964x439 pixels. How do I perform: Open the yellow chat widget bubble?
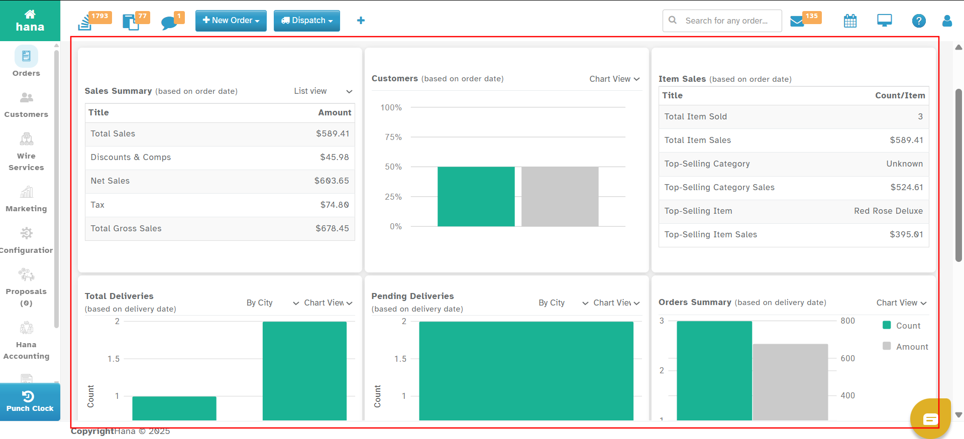(930, 418)
